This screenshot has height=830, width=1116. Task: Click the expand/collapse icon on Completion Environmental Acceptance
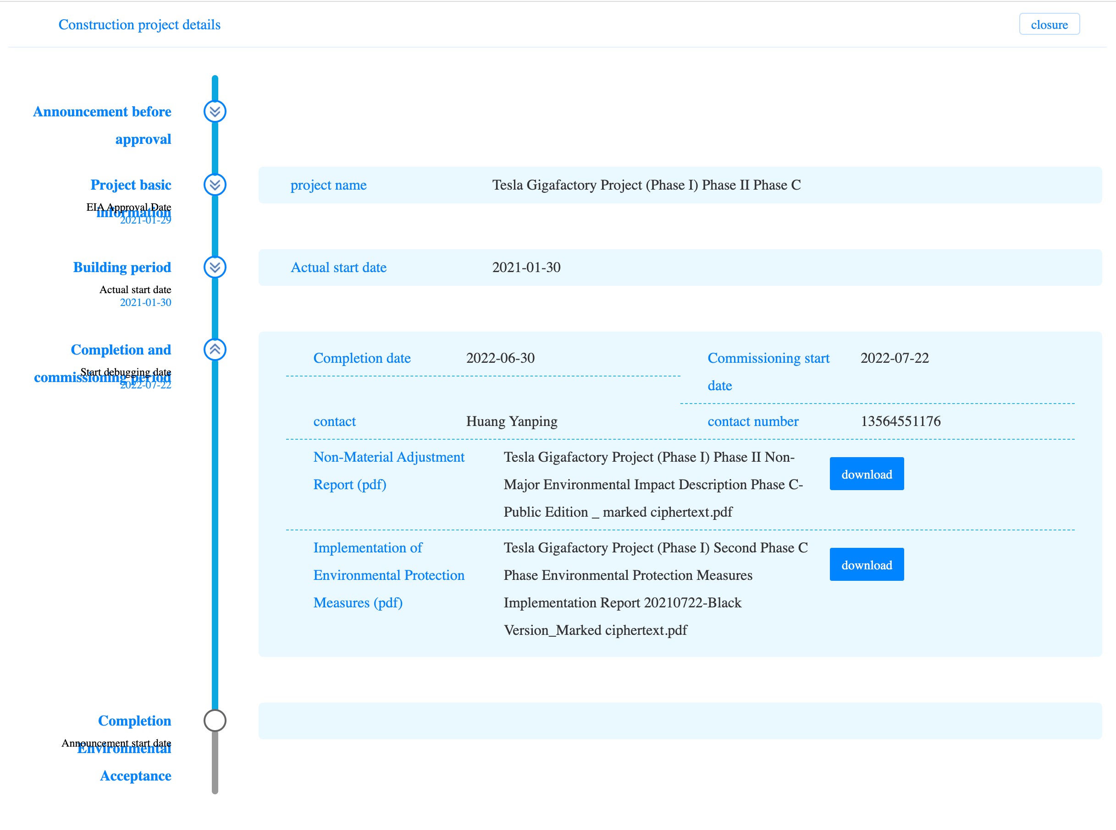(215, 720)
